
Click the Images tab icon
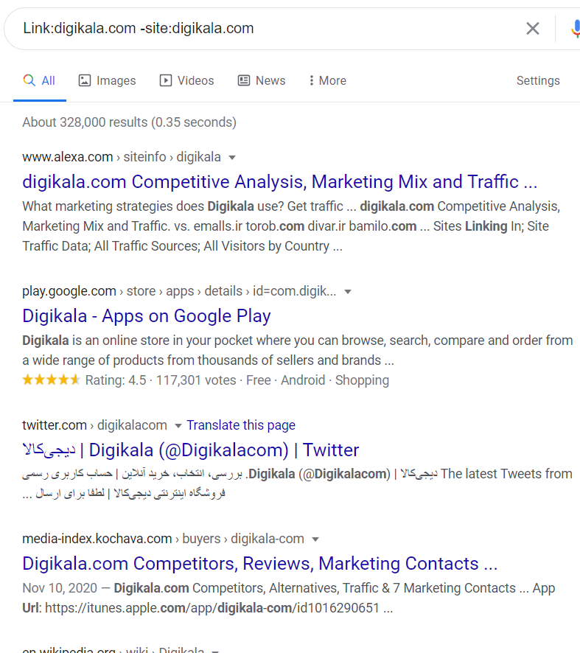click(85, 80)
